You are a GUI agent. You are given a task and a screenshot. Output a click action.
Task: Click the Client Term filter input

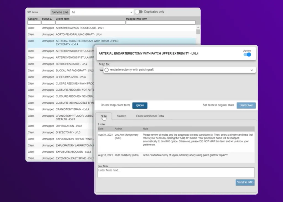tap(90, 23)
